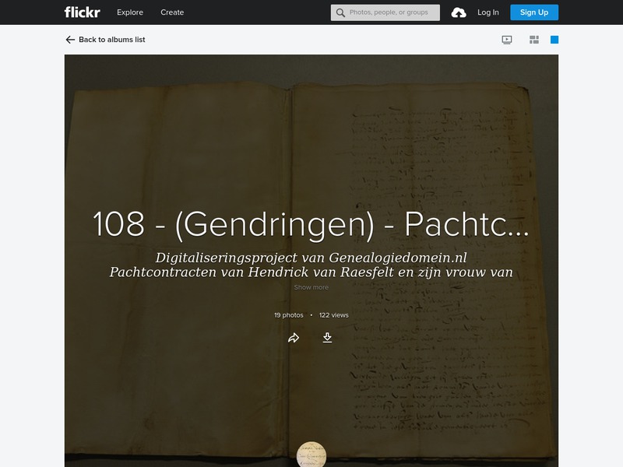Click the Log In link

click(x=489, y=12)
